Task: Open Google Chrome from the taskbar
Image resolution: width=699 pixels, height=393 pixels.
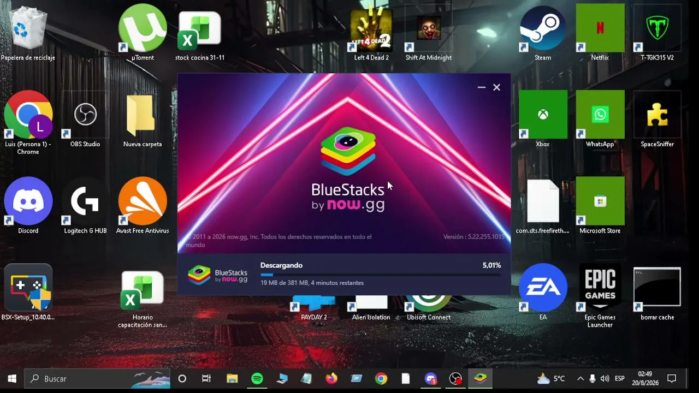Action: 381,378
